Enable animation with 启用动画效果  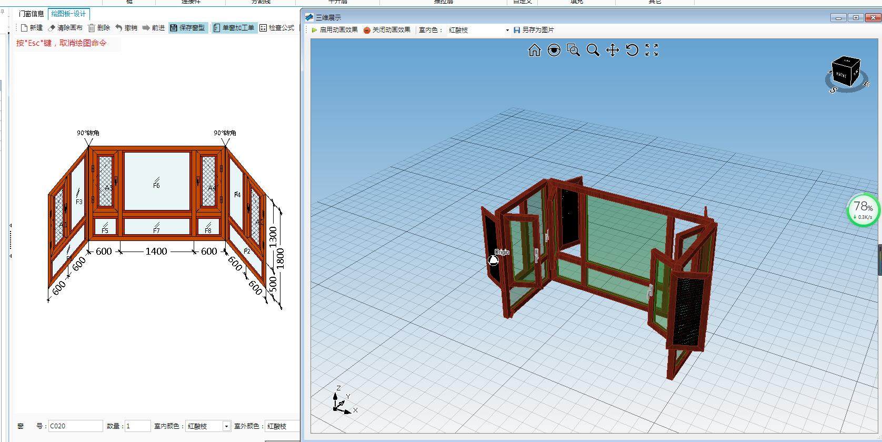pos(335,30)
